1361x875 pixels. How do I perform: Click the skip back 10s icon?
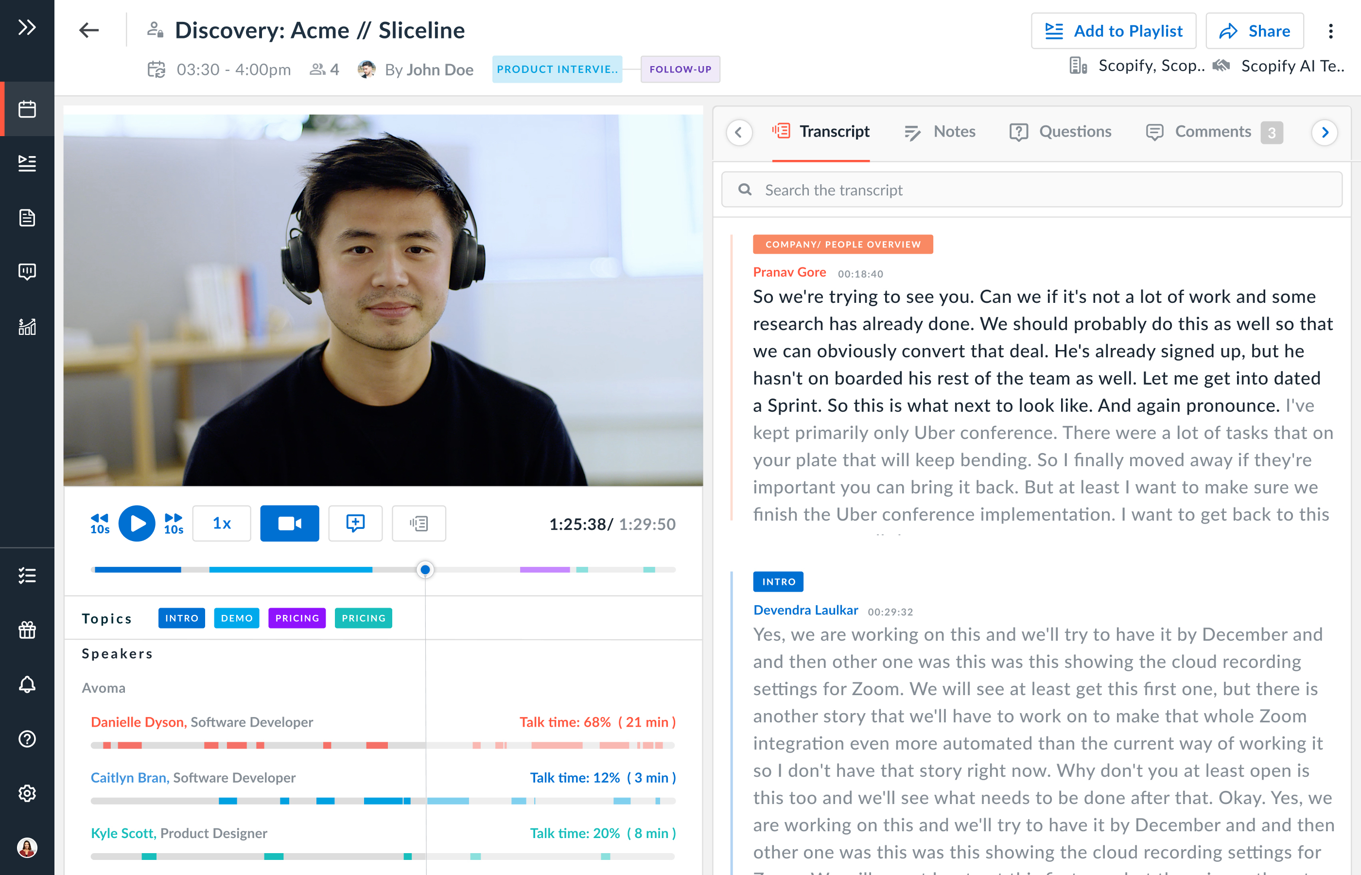click(x=99, y=523)
